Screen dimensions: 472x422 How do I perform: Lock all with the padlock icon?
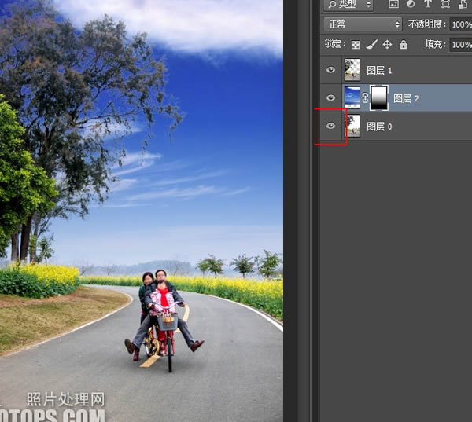click(404, 45)
